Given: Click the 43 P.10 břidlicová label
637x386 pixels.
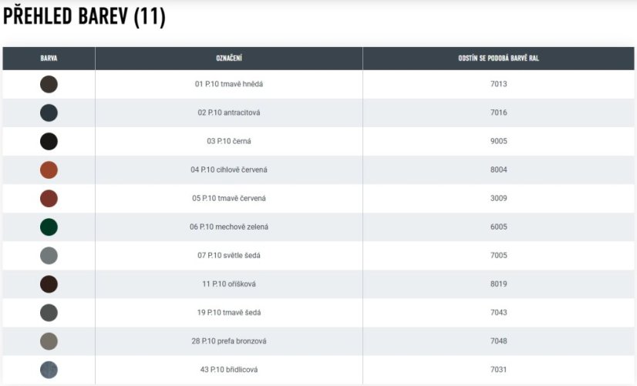Looking at the screenshot, I should click(229, 369).
